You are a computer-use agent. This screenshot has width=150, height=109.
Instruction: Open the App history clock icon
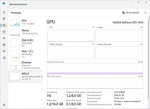pyautogui.click(x=4, y=32)
